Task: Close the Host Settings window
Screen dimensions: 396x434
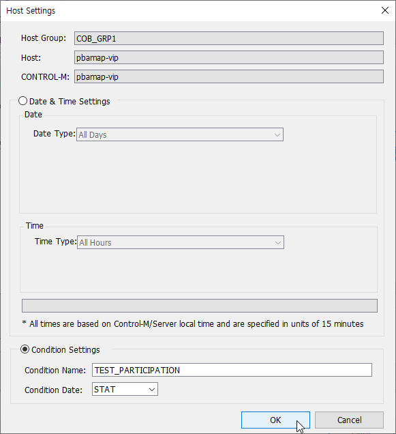Action: pos(384,10)
